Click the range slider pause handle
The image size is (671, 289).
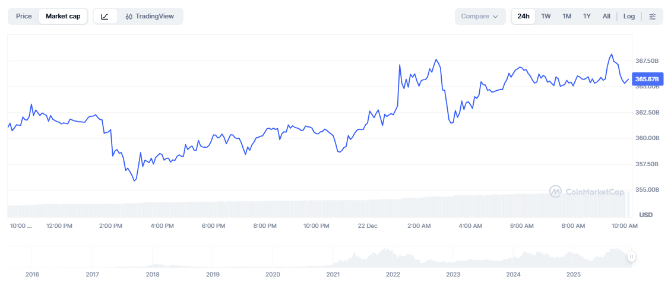631,257
